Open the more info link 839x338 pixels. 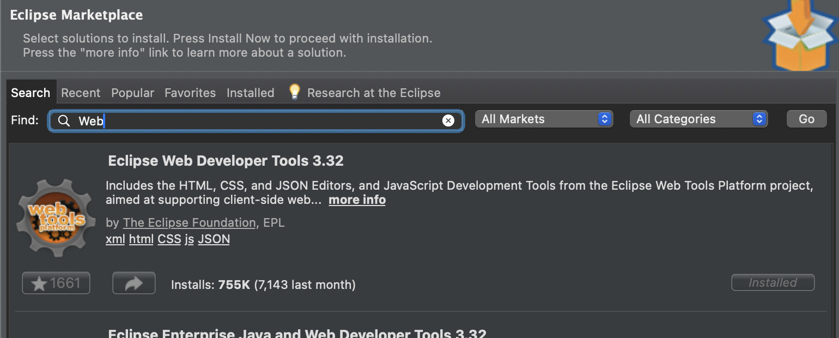357,200
